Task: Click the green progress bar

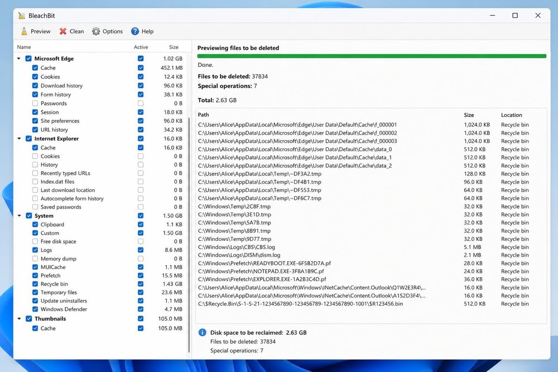Action: coord(372,56)
